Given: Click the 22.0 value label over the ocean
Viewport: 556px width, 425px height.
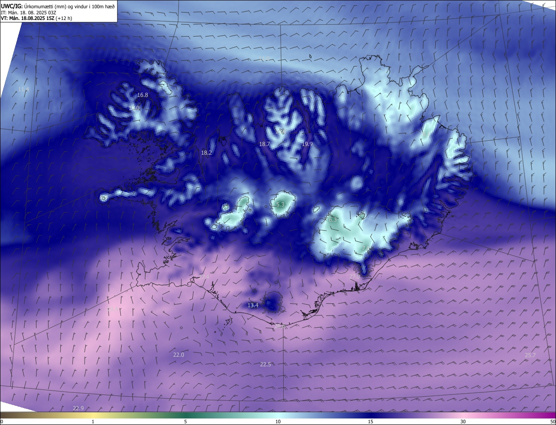Looking at the screenshot, I should tap(179, 355).
